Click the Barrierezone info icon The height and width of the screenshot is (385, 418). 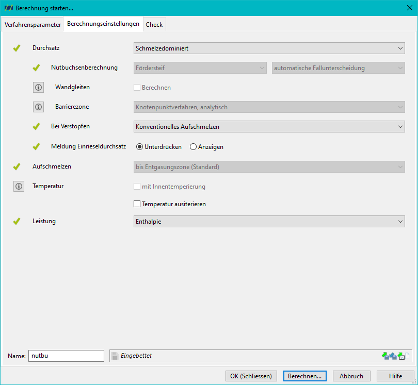[38, 107]
